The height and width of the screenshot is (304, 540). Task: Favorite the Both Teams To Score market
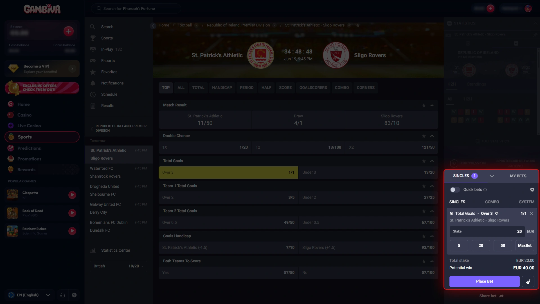point(424,261)
